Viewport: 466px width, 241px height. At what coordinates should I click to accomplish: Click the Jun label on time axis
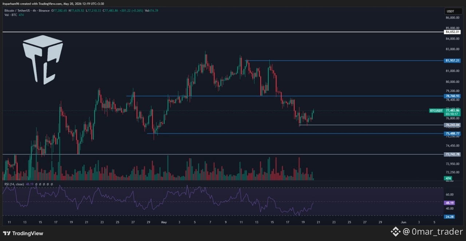[403, 221]
